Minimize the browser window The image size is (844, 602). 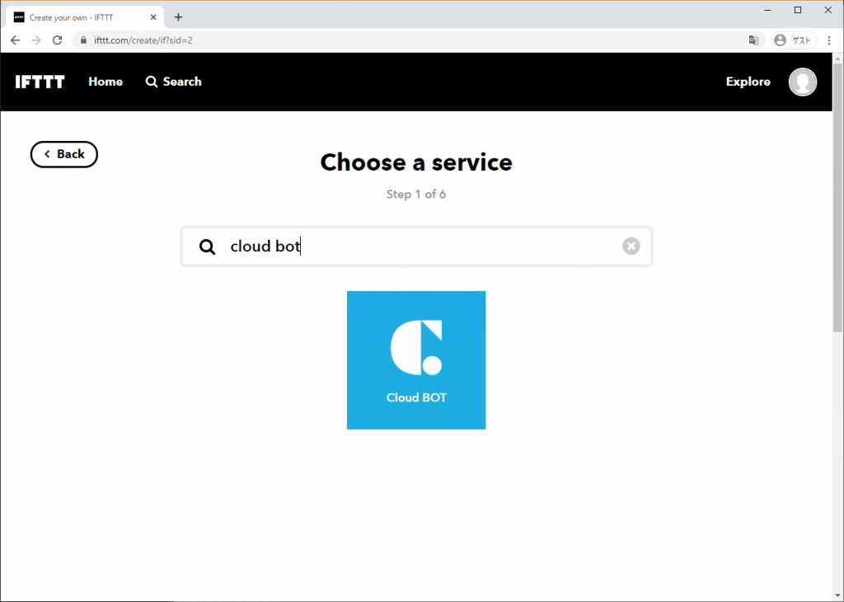(x=767, y=10)
